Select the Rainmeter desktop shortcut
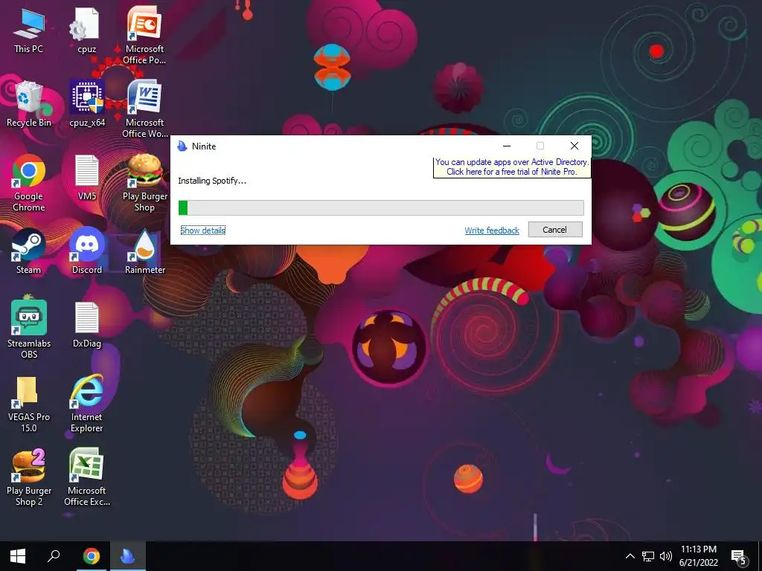 click(x=144, y=251)
